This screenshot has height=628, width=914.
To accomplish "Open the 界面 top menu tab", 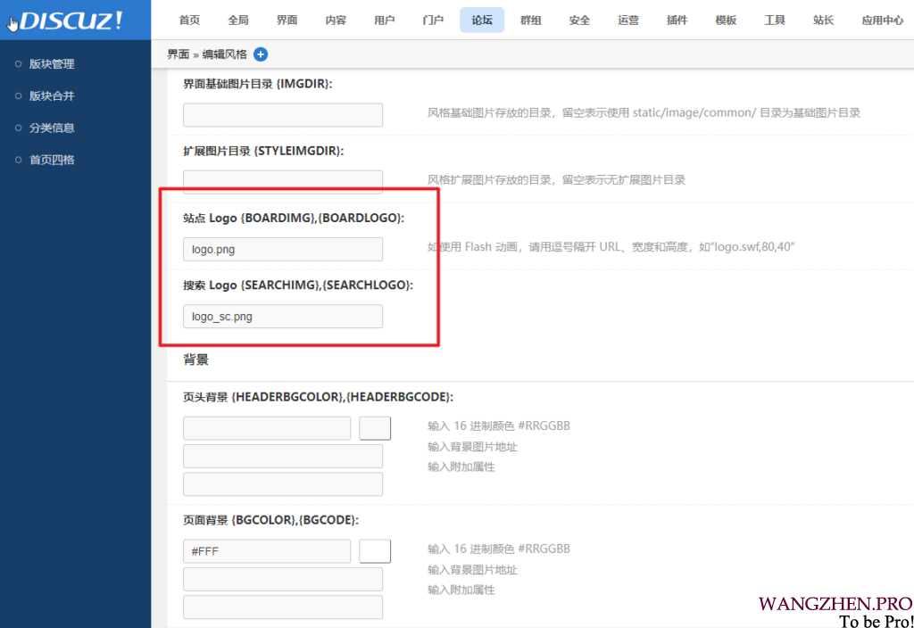I will tap(287, 20).
